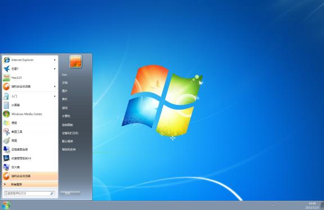Open Internet Explorer from the Start menu
Image resolution: width=324 pixels, height=210 pixels.
coord(30,60)
